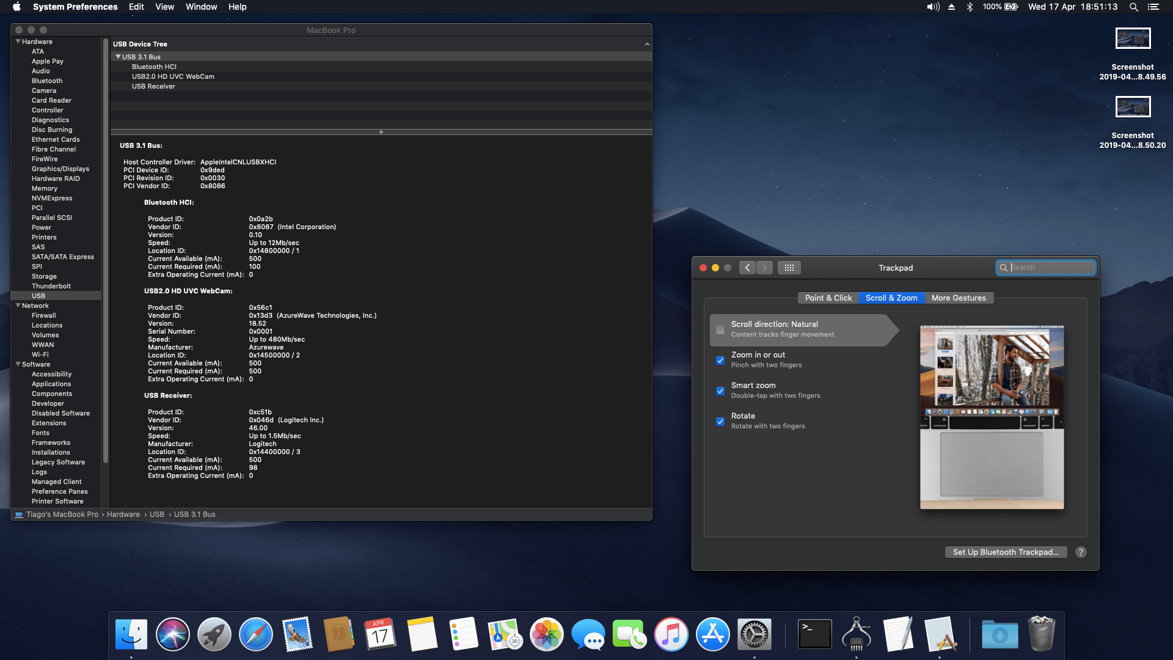Open Spotlight search magnifier in menu bar
The width and height of the screenshot is (1173, 660).
[1133, 7]
